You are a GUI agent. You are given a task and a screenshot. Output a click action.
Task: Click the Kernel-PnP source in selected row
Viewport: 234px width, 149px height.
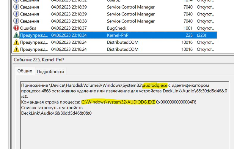pos(118,35)
